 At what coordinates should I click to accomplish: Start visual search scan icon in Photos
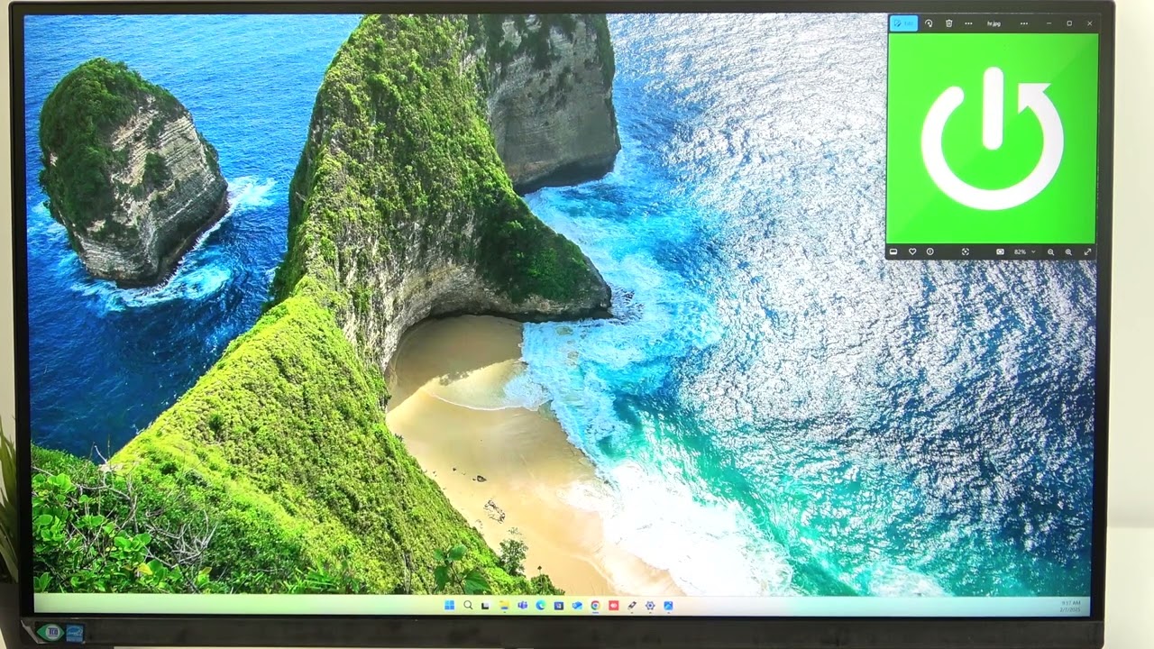point(966,251)
